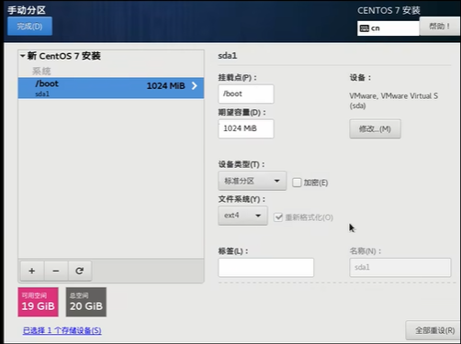This screenshot has width=461, height=344.
Task: Click the keyboard layout cn icon
Action: pyautogui.click(x=365, y=28)
